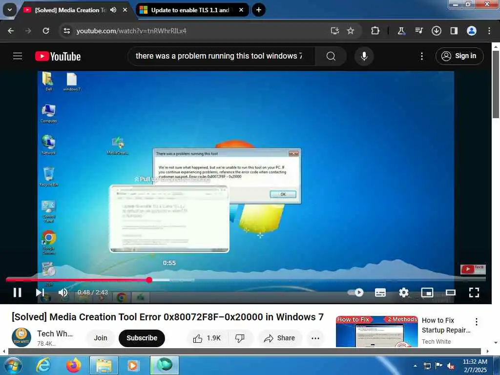Skip to the next video
The height and width of the screenshot is (375, 500).
[40, 292]
